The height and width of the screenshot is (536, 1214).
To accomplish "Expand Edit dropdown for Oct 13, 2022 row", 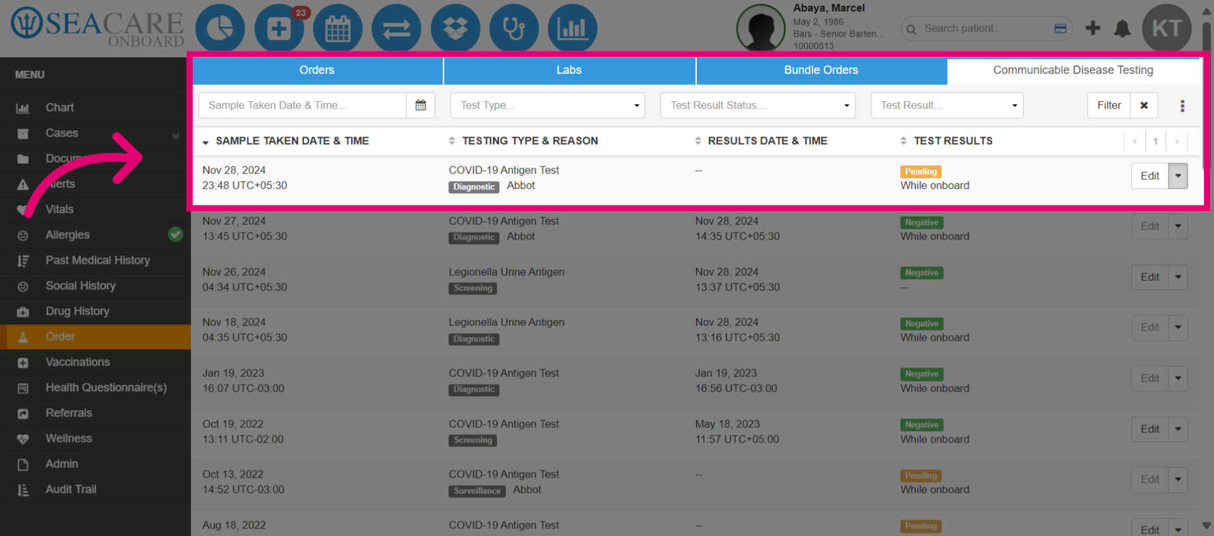I will click(1178, 480).
